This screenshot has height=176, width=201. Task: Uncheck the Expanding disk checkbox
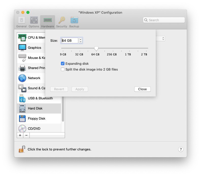62,63
